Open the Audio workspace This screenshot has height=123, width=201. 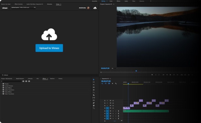126,1
